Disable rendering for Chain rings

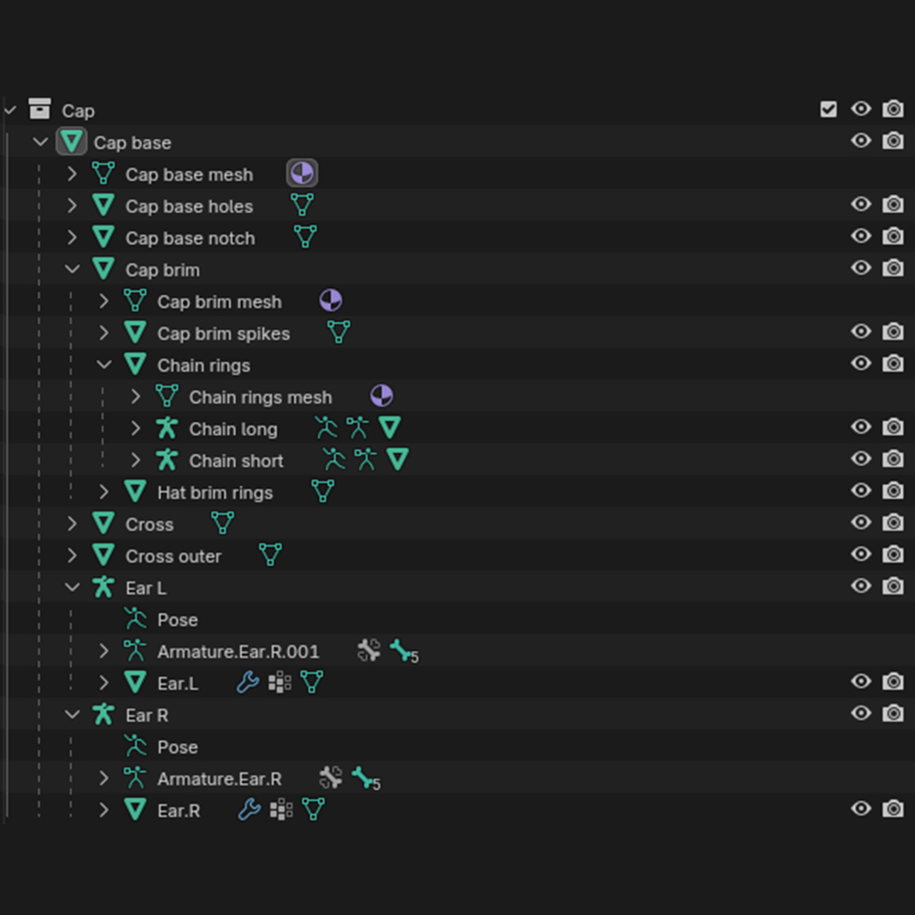pyautogui.click(x=893, y=364)
